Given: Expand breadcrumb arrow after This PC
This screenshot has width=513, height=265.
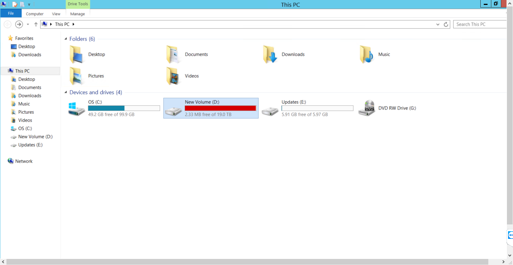Looking at the screenshot, I should (x=73, y=24).
